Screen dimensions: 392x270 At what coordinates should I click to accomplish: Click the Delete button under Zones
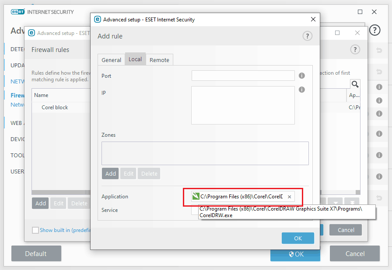pos(149,173)
